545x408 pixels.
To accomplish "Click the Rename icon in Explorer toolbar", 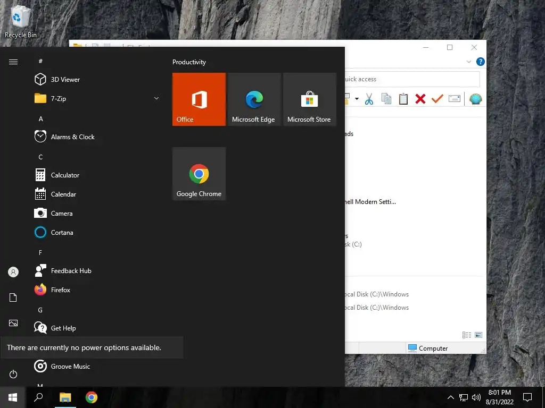I will (455, 99).
